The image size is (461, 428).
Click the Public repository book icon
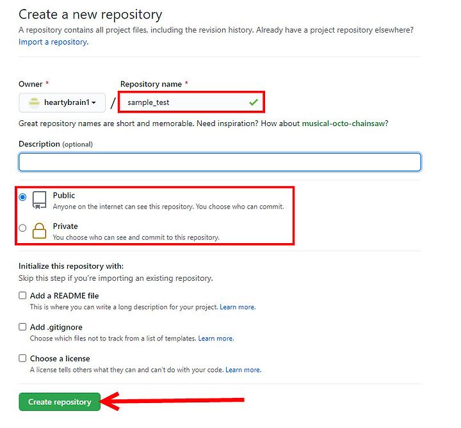pyautogui.click(x=39, y=200)
